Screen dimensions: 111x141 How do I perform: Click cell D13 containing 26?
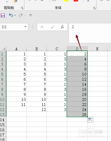(77, 115)
